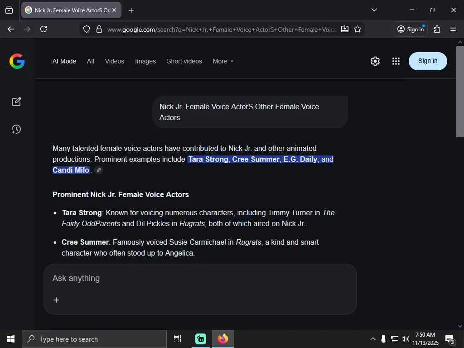Click the install/save page icon in address bar
Image resolution: width=464 pixels, height=348 pixels.
pos(345,29)
